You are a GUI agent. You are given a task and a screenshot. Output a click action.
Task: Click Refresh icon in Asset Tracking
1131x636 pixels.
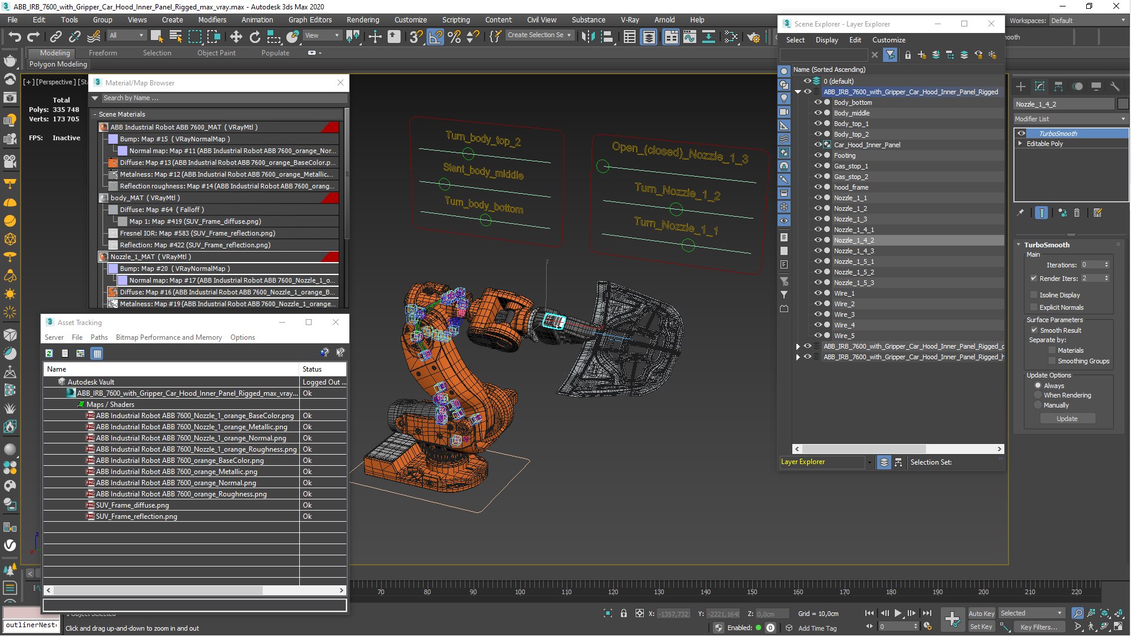(49, 353)
